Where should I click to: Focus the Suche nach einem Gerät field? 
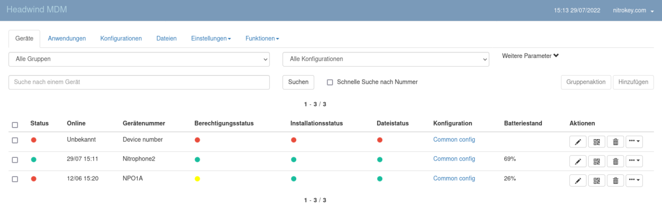pyautogui.click(x=139, y=82)
